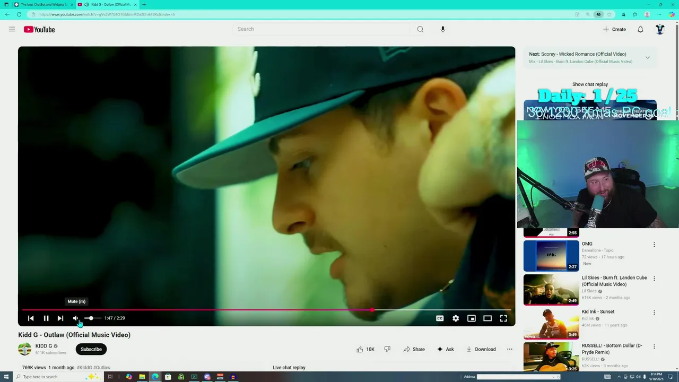The width and height of the screenshot is (679, 382).
Task: Click the Share button
Action: click(414, 349)
